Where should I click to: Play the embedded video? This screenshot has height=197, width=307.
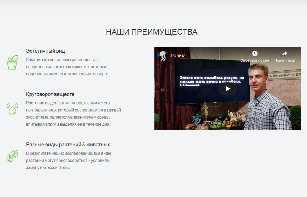[x=227, y=89]
